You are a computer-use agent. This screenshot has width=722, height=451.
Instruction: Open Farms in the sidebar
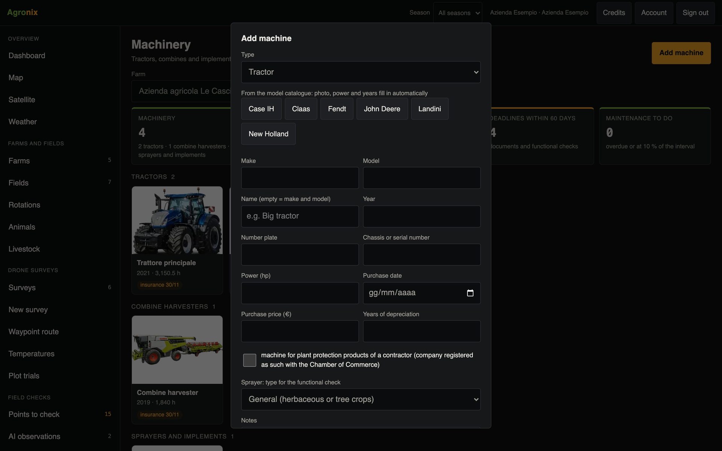pyautogui.click(x=19, y=161)
